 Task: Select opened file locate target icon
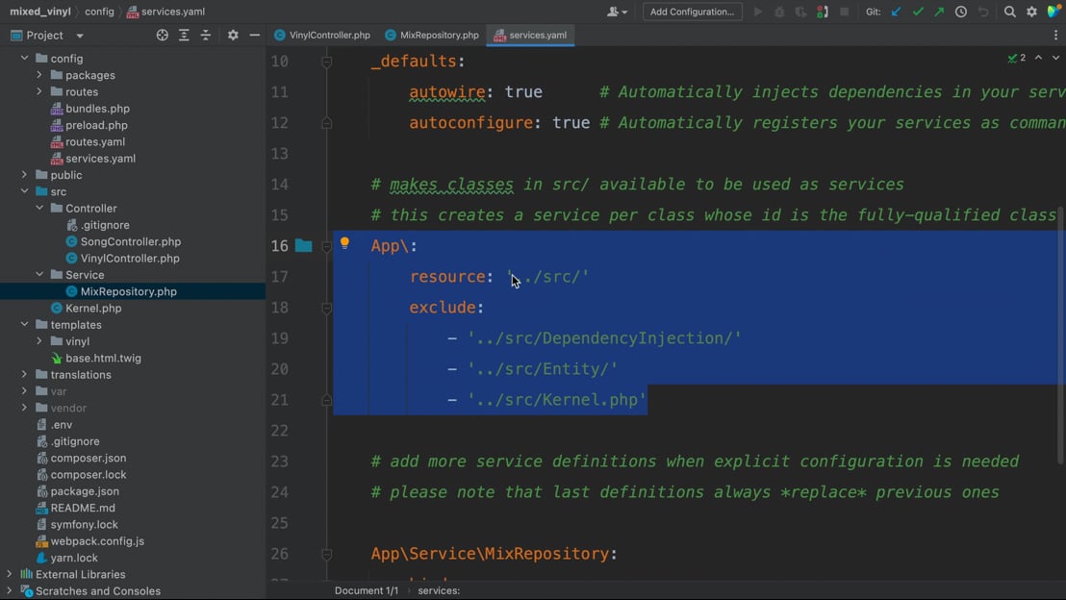(162, 36)
